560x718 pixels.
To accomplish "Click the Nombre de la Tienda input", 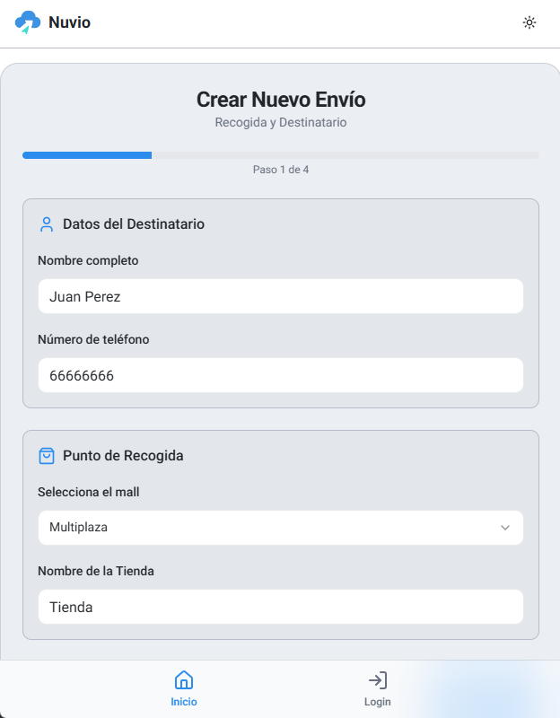I will [x=280, y=607].
